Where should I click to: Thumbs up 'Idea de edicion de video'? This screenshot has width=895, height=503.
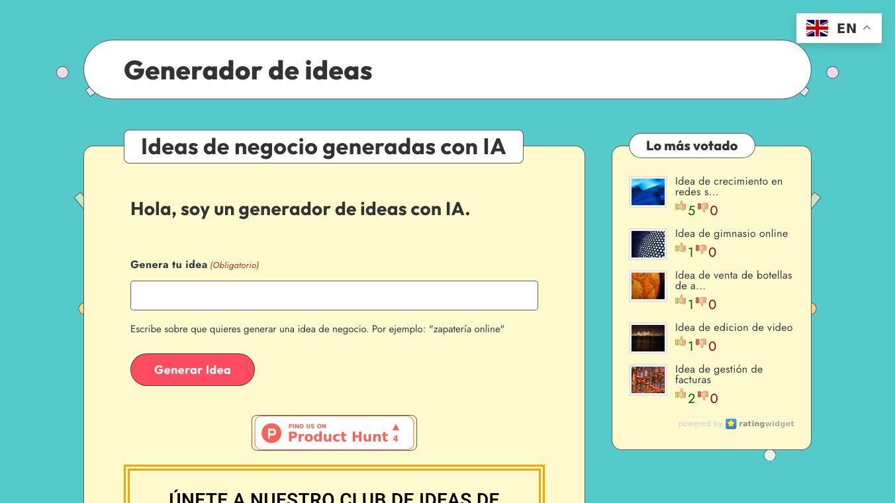pyautogui.click(x=681, y=342)
